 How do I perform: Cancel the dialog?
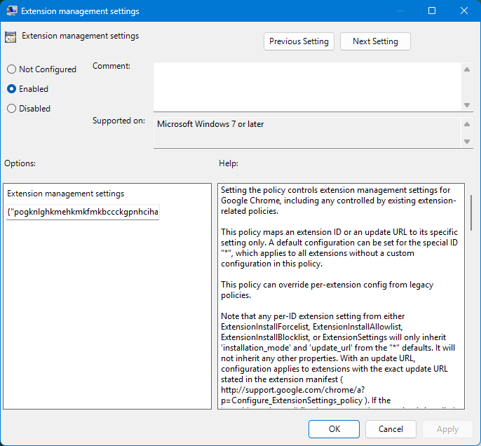391,429
